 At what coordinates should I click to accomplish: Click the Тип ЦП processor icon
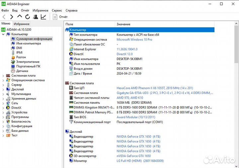point(71,88)
